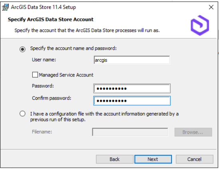Cancel the Data Store setup
The height and width of the screenshot is (169, 219).
coord(194,159)
